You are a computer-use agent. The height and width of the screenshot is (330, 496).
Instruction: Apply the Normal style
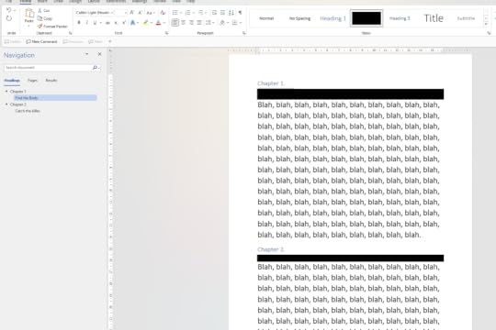[x=266, y=18]
